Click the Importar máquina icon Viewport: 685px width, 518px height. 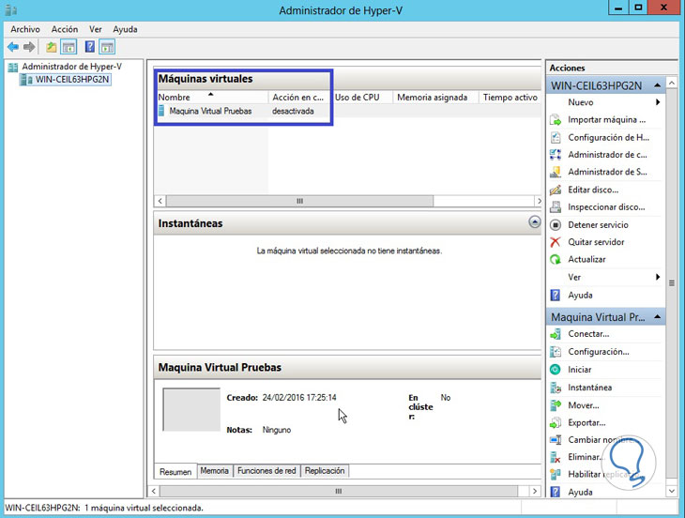tap(556, 120)
